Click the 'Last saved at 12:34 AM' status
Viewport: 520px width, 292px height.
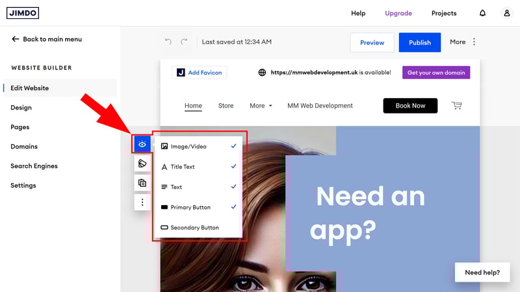click(x=237, y=42)
